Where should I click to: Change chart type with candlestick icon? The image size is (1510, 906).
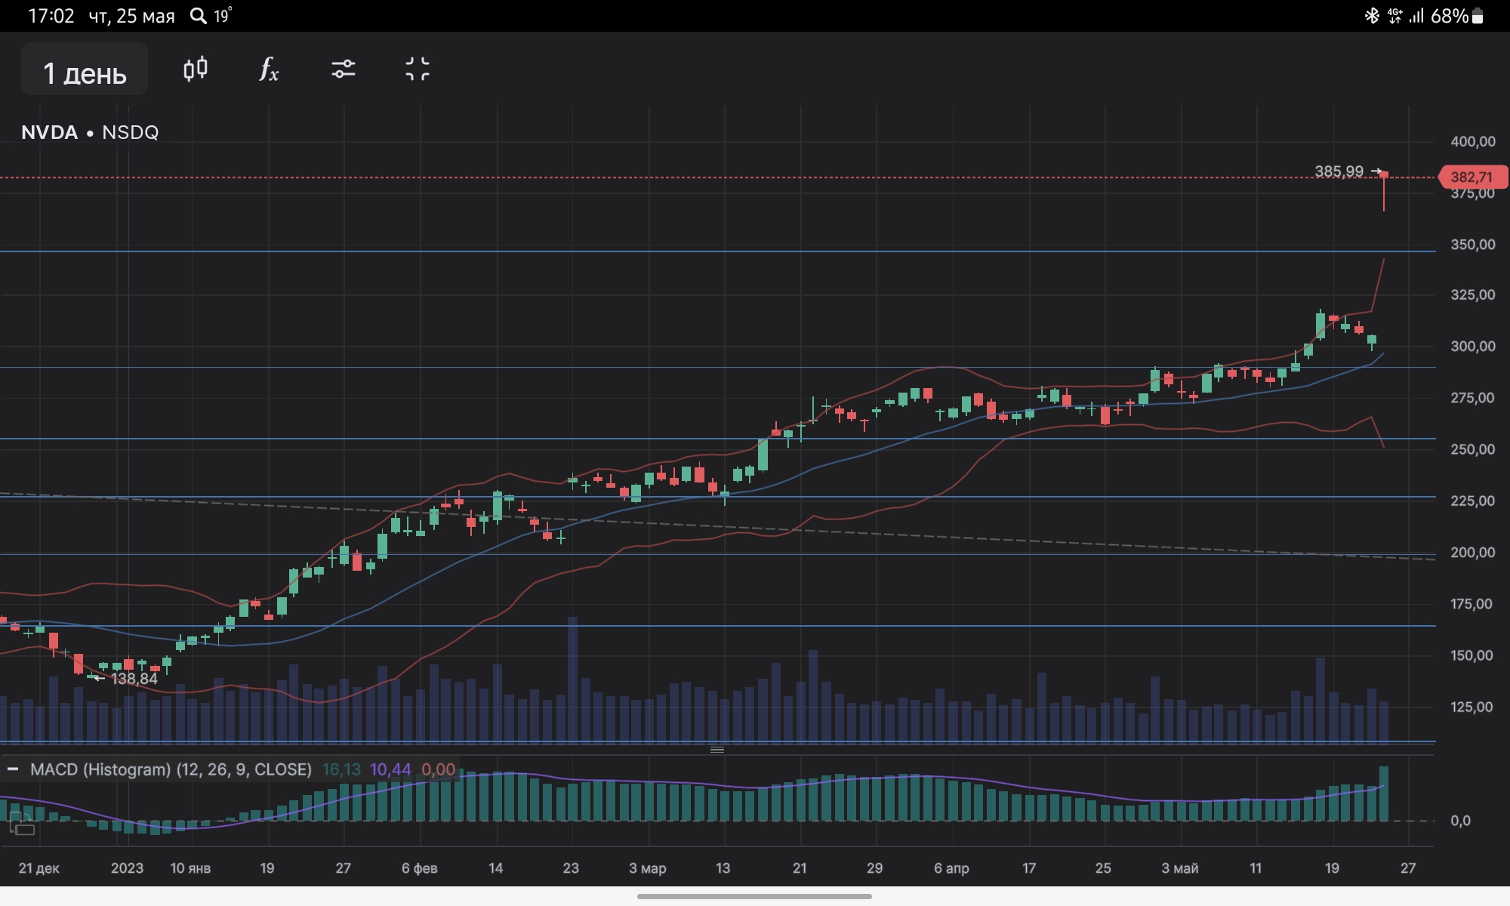coord(196,69)
